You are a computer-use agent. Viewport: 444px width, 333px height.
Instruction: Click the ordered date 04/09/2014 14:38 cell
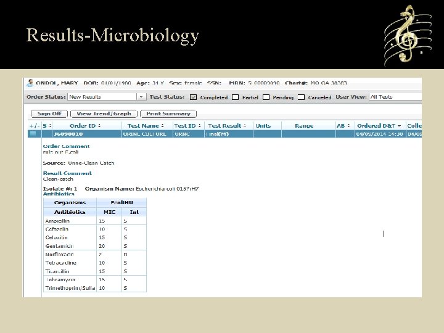tap(379, 134)
